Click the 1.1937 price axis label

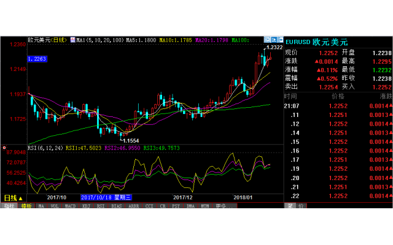[18, 94]
